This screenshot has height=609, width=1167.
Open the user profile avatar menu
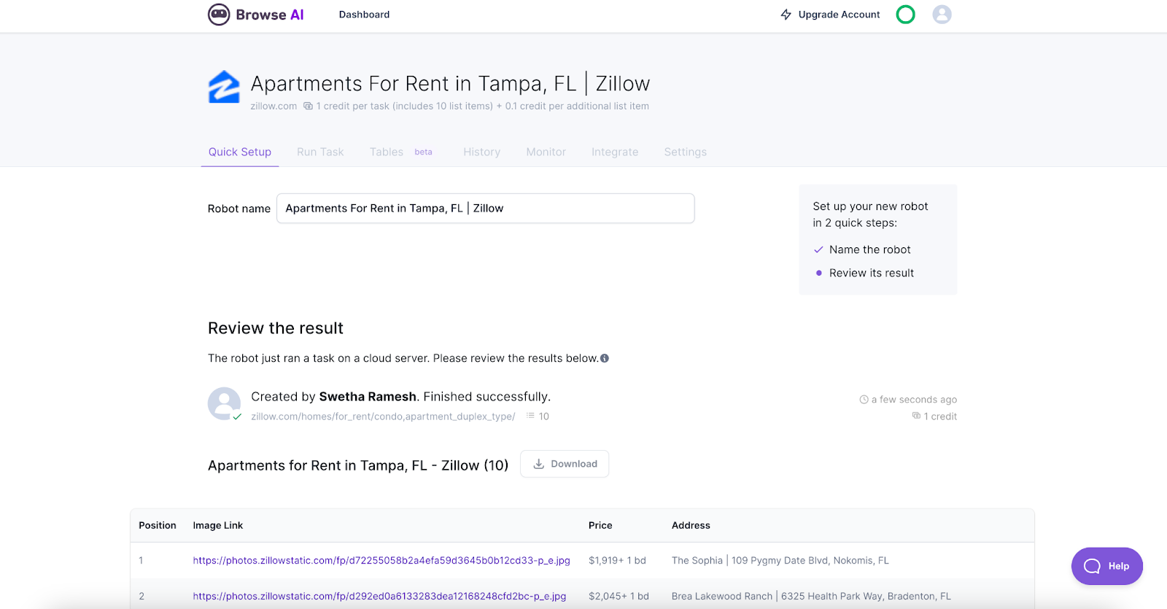[942, 15]
